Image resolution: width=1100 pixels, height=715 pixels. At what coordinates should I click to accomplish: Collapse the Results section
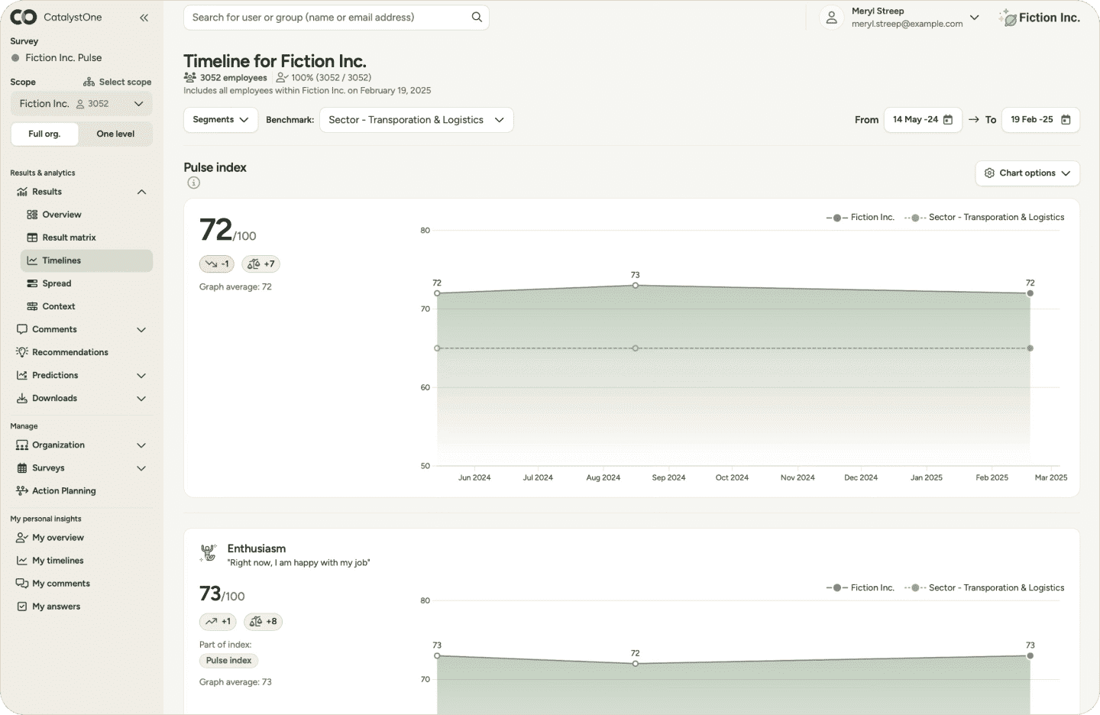click(x=141, y=192)
